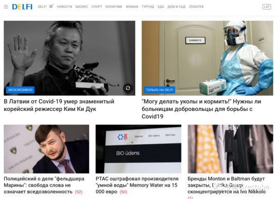
Task: Open the Бизнес section
Action: [82, 7]
